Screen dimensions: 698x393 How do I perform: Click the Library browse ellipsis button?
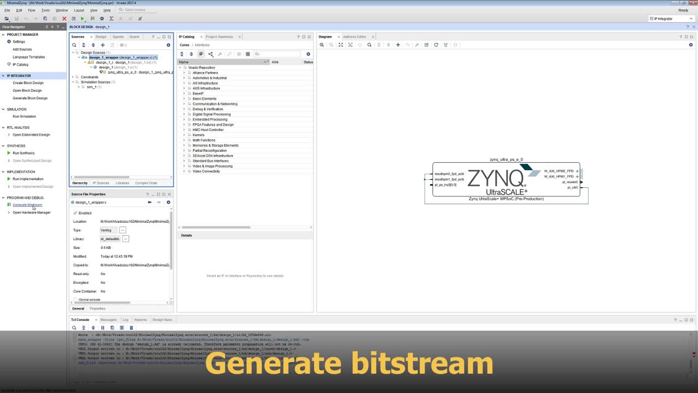point(125,239)
